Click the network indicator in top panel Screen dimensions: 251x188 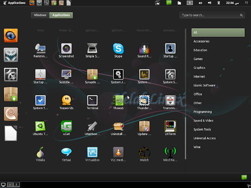point(218,3)
